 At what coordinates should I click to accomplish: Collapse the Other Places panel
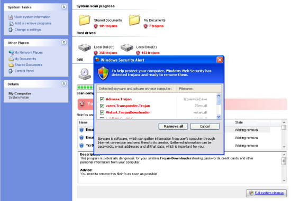point(64,43)
